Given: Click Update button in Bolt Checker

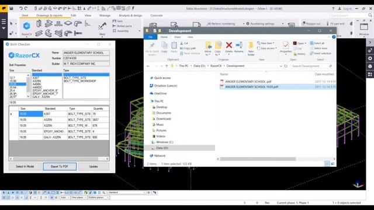Looking at the screenshot, I should (x=93, y=166).
